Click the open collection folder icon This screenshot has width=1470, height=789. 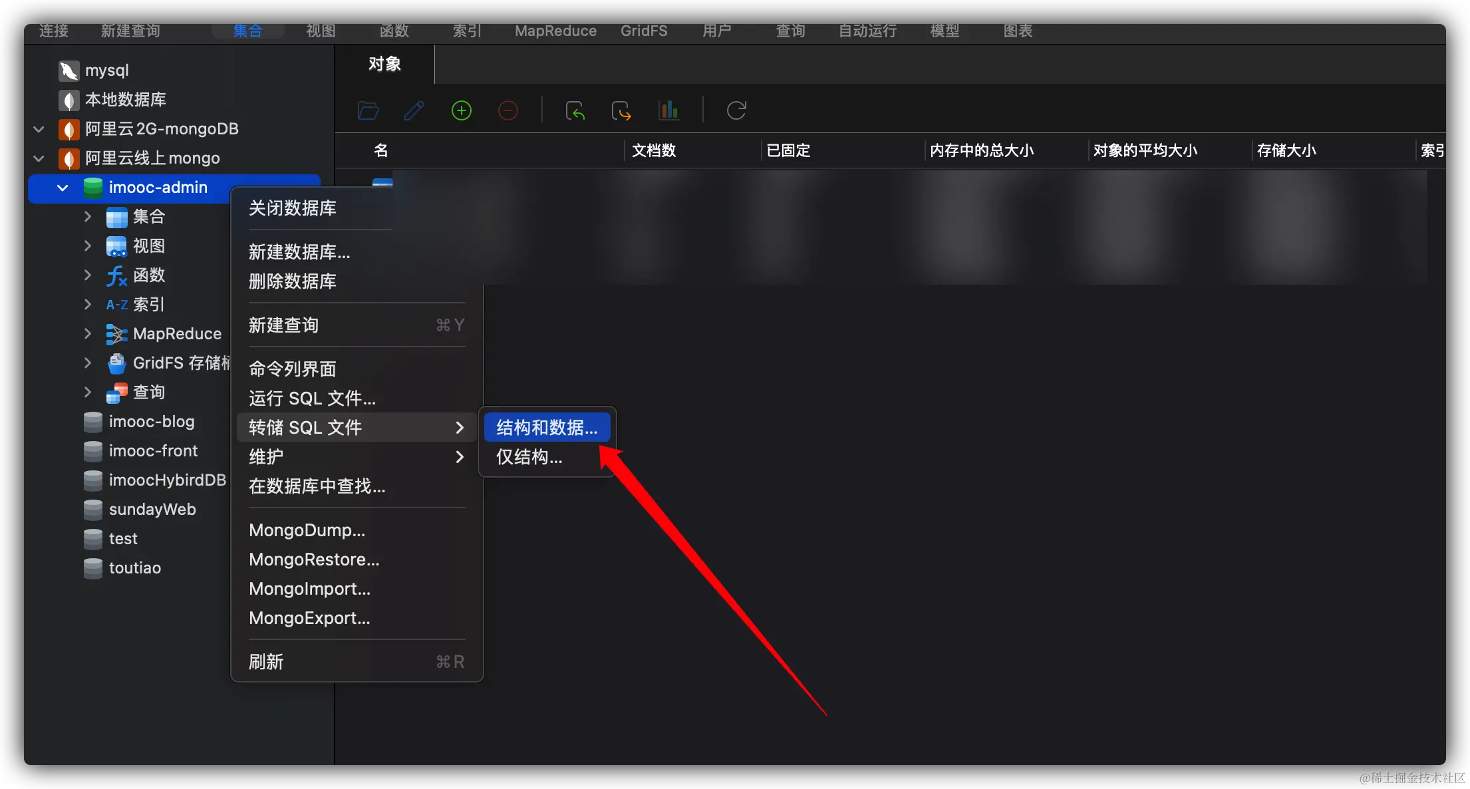pyautogui.click(x=368, y=110)
